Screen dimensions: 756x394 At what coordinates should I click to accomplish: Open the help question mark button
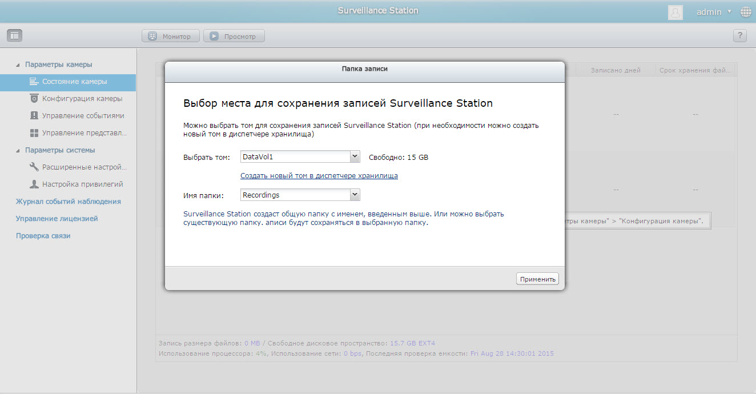click(740, 36)
